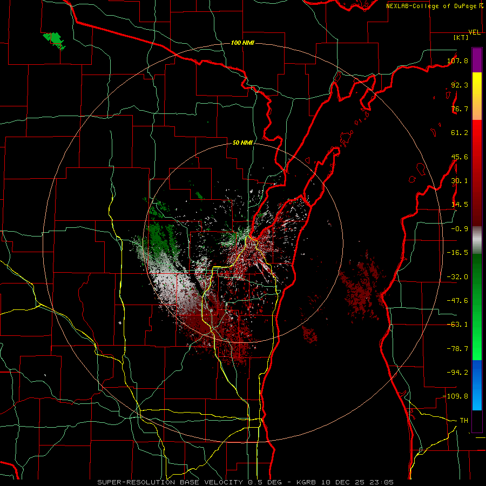Viewport: 486px width, 486px height.
Task: Click the [KT] units label
Action: 461,37
